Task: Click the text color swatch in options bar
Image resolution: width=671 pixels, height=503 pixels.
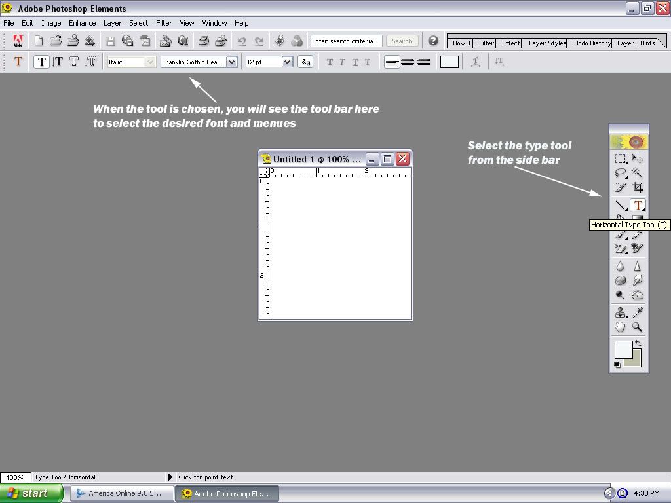Action: 450,62
